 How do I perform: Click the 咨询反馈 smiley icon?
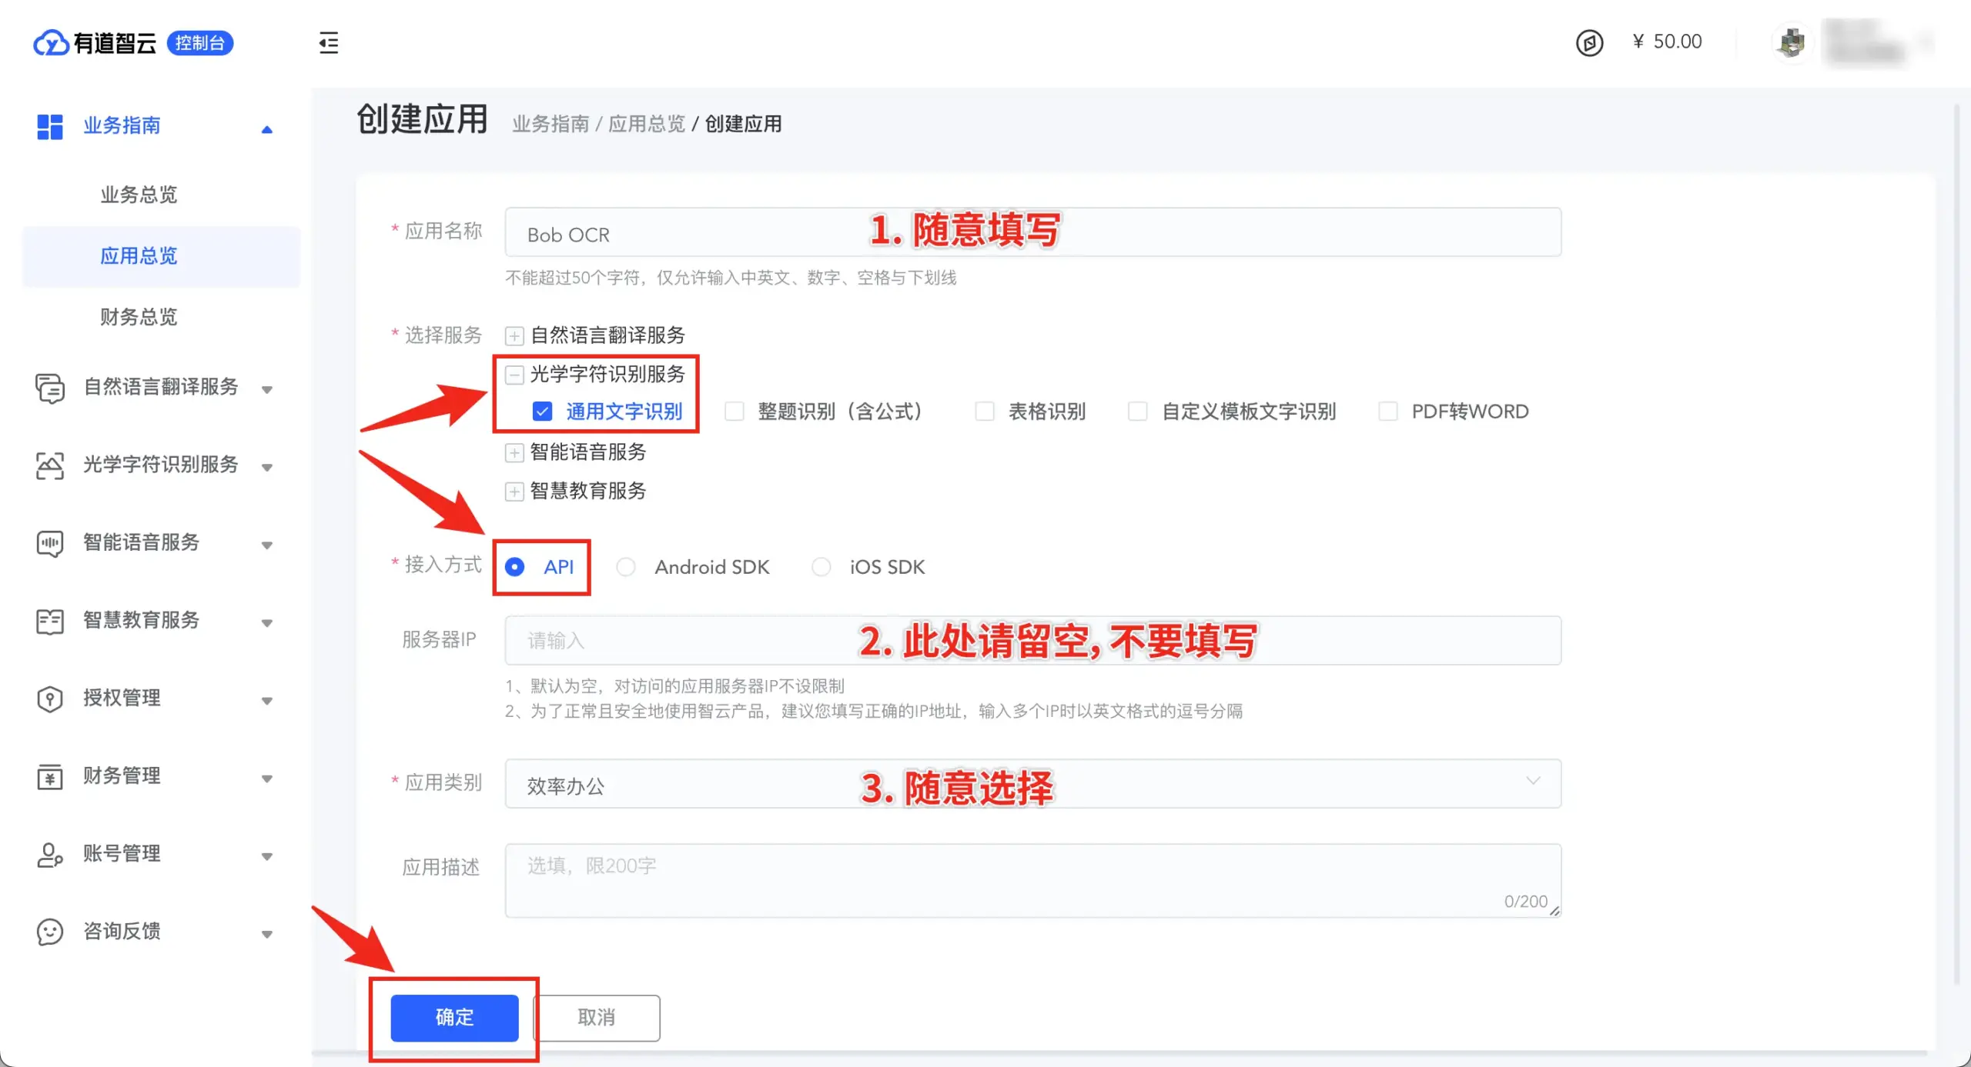50,932
